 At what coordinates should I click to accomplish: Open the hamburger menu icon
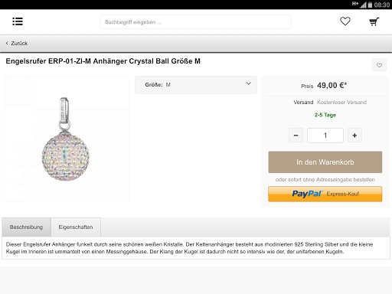pyautogui.click(x=18, y=21)
